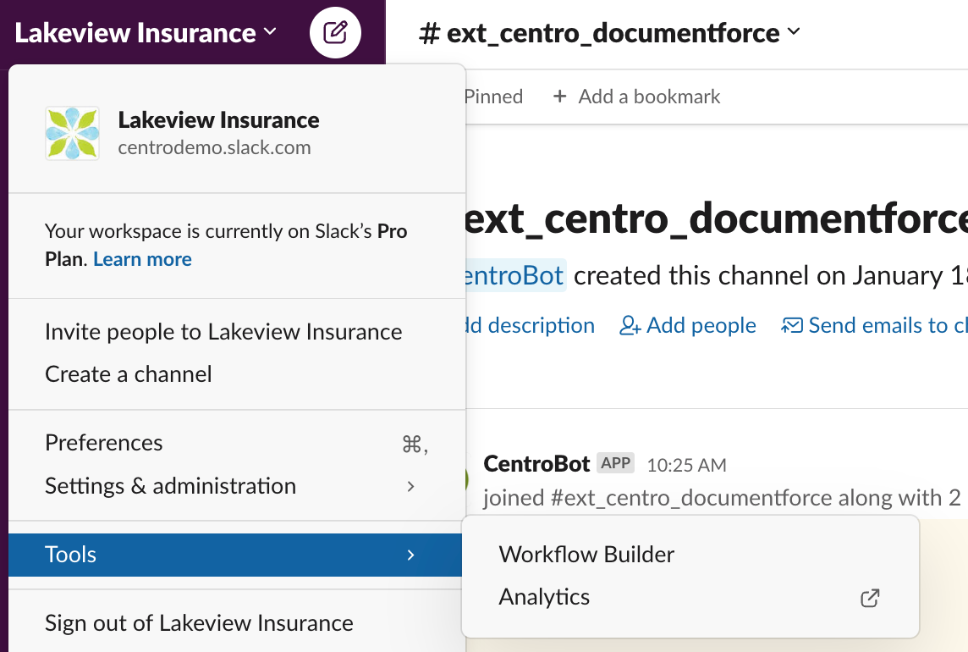Image resolution: width=968 pixels, height=652 pixels.
Task: Click the CentroBot message sender name
Action: tap(536, 463)
